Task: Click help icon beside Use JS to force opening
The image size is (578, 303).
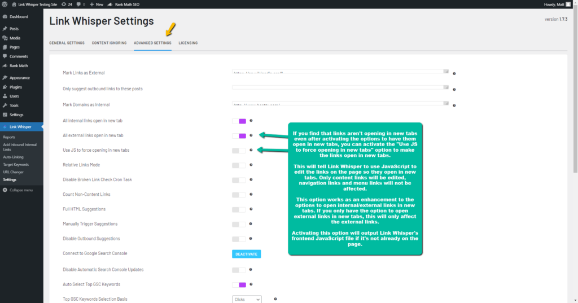Action: click(x=251, y=150)
